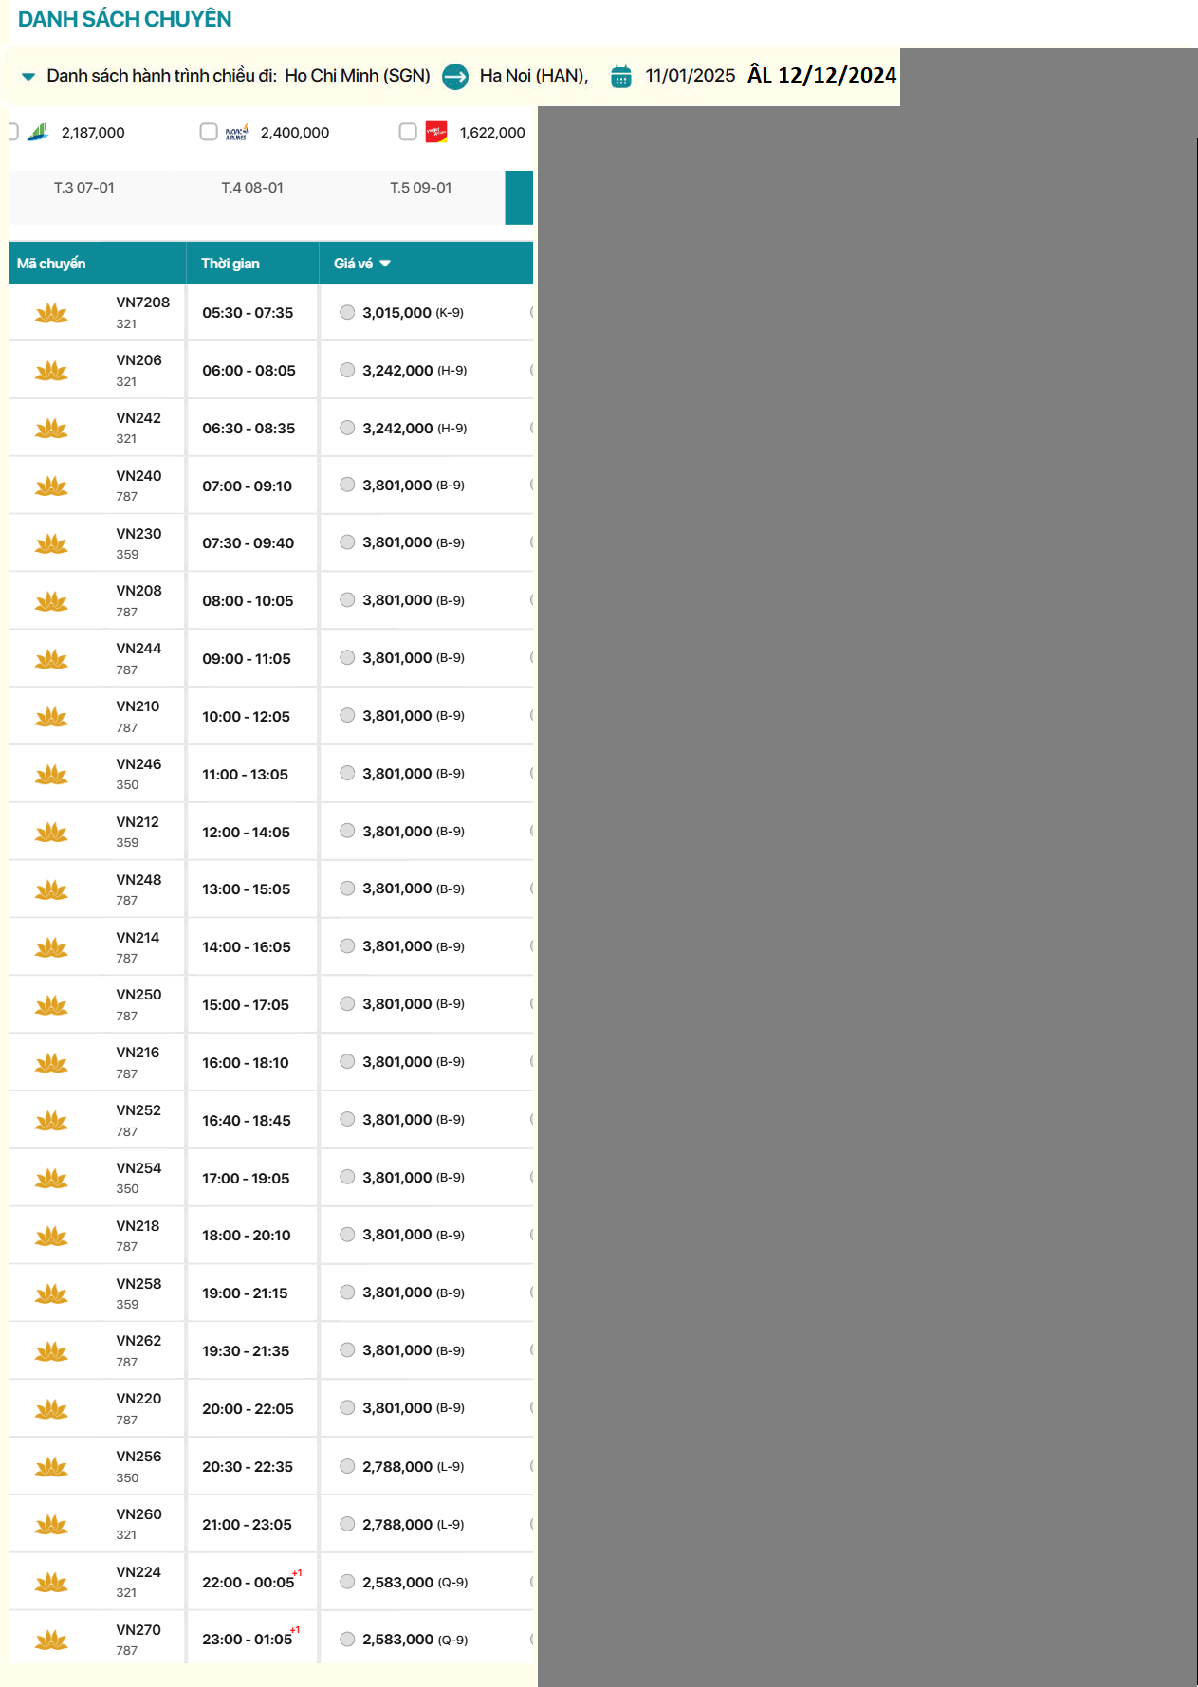Click the Mã chuyến column header
Screen dimensions: 1198x1687
point(51,264)
